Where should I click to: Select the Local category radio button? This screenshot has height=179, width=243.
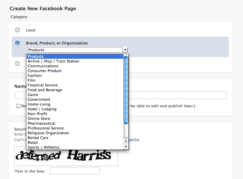[x=17, y=30]
